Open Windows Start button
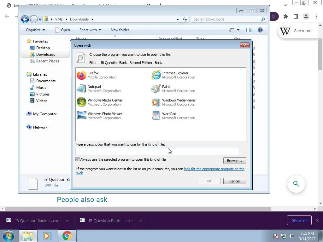The height and width of the screenshot is (242, 323). click(x=8, y=236)
